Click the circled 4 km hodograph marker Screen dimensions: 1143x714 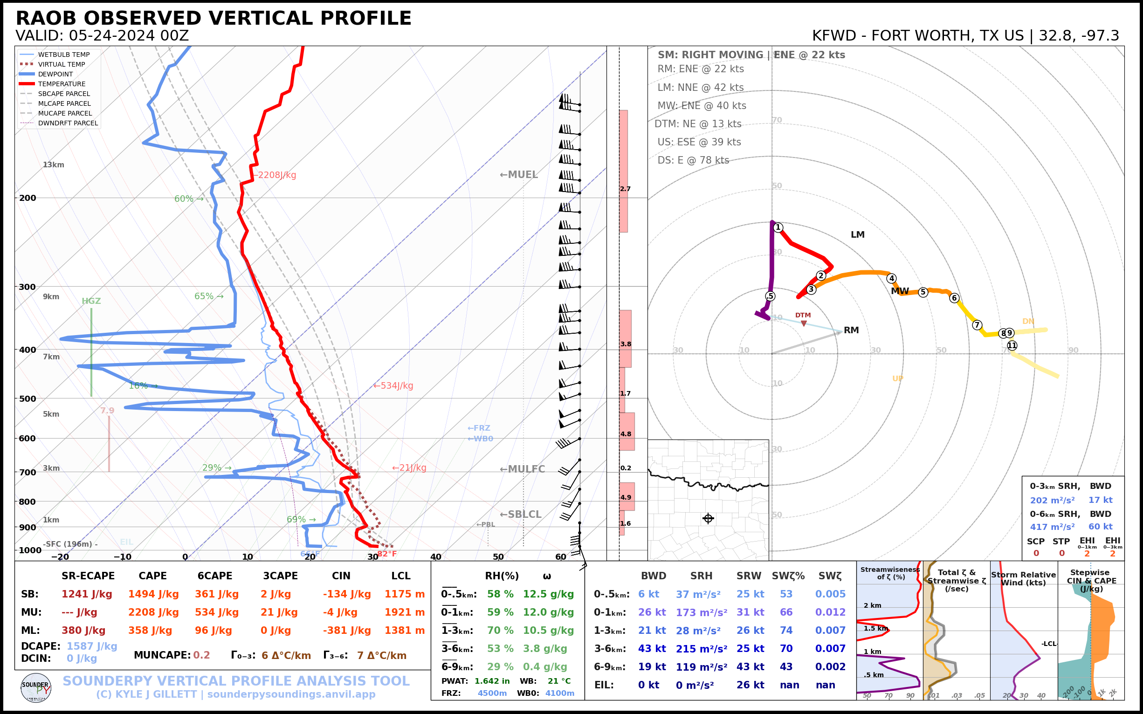click(891, 278)
